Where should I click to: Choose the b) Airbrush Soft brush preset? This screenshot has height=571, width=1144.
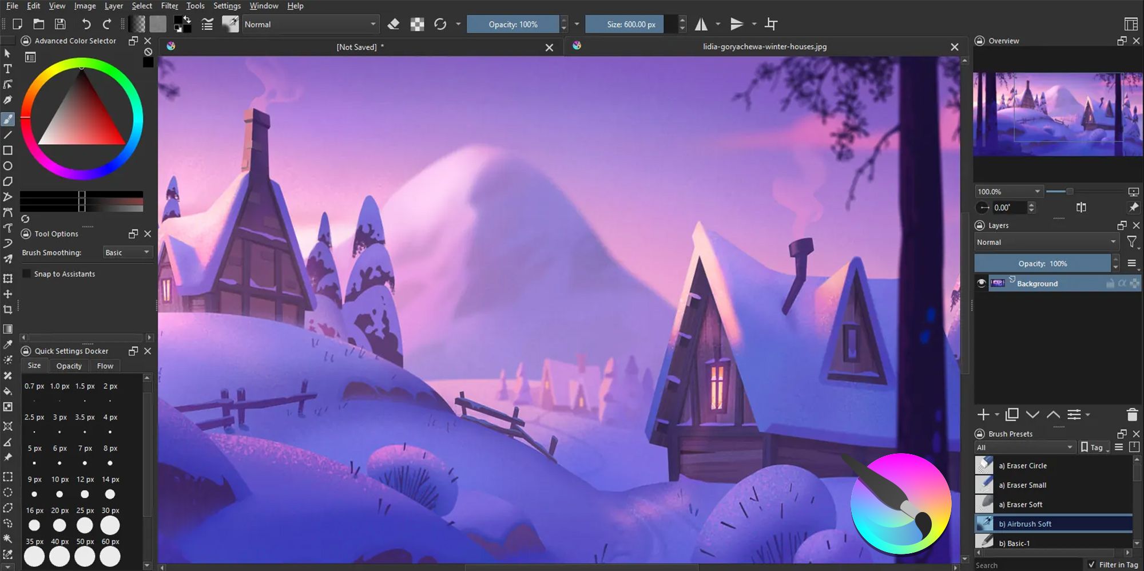tap(1054, 524)
